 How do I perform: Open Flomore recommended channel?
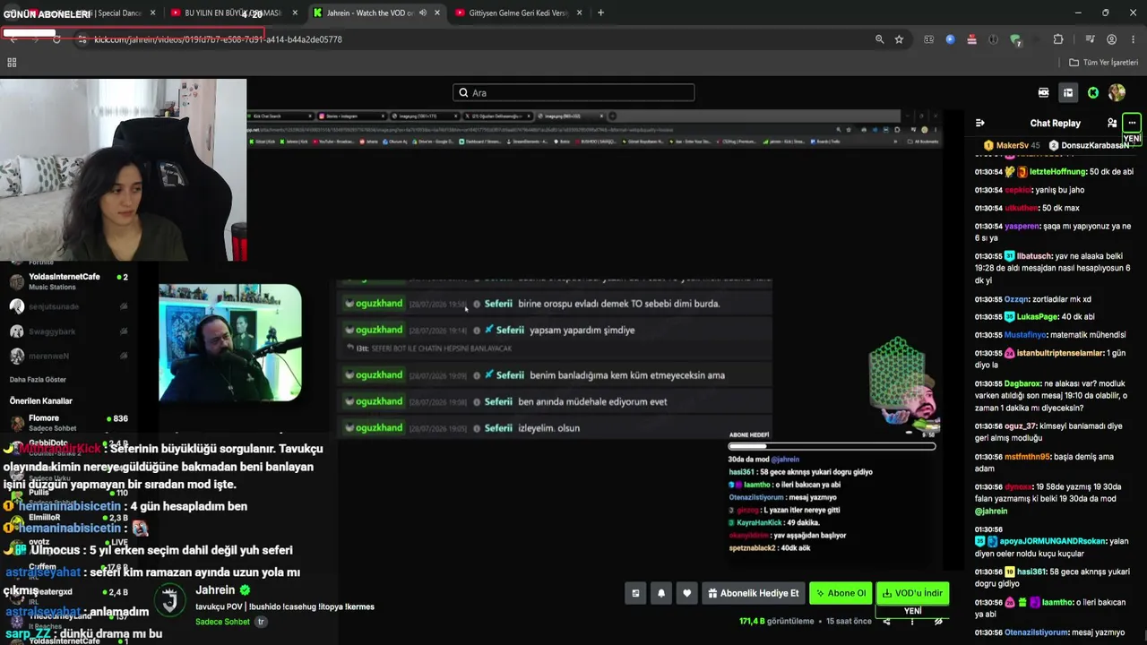(x=68, y=423)
